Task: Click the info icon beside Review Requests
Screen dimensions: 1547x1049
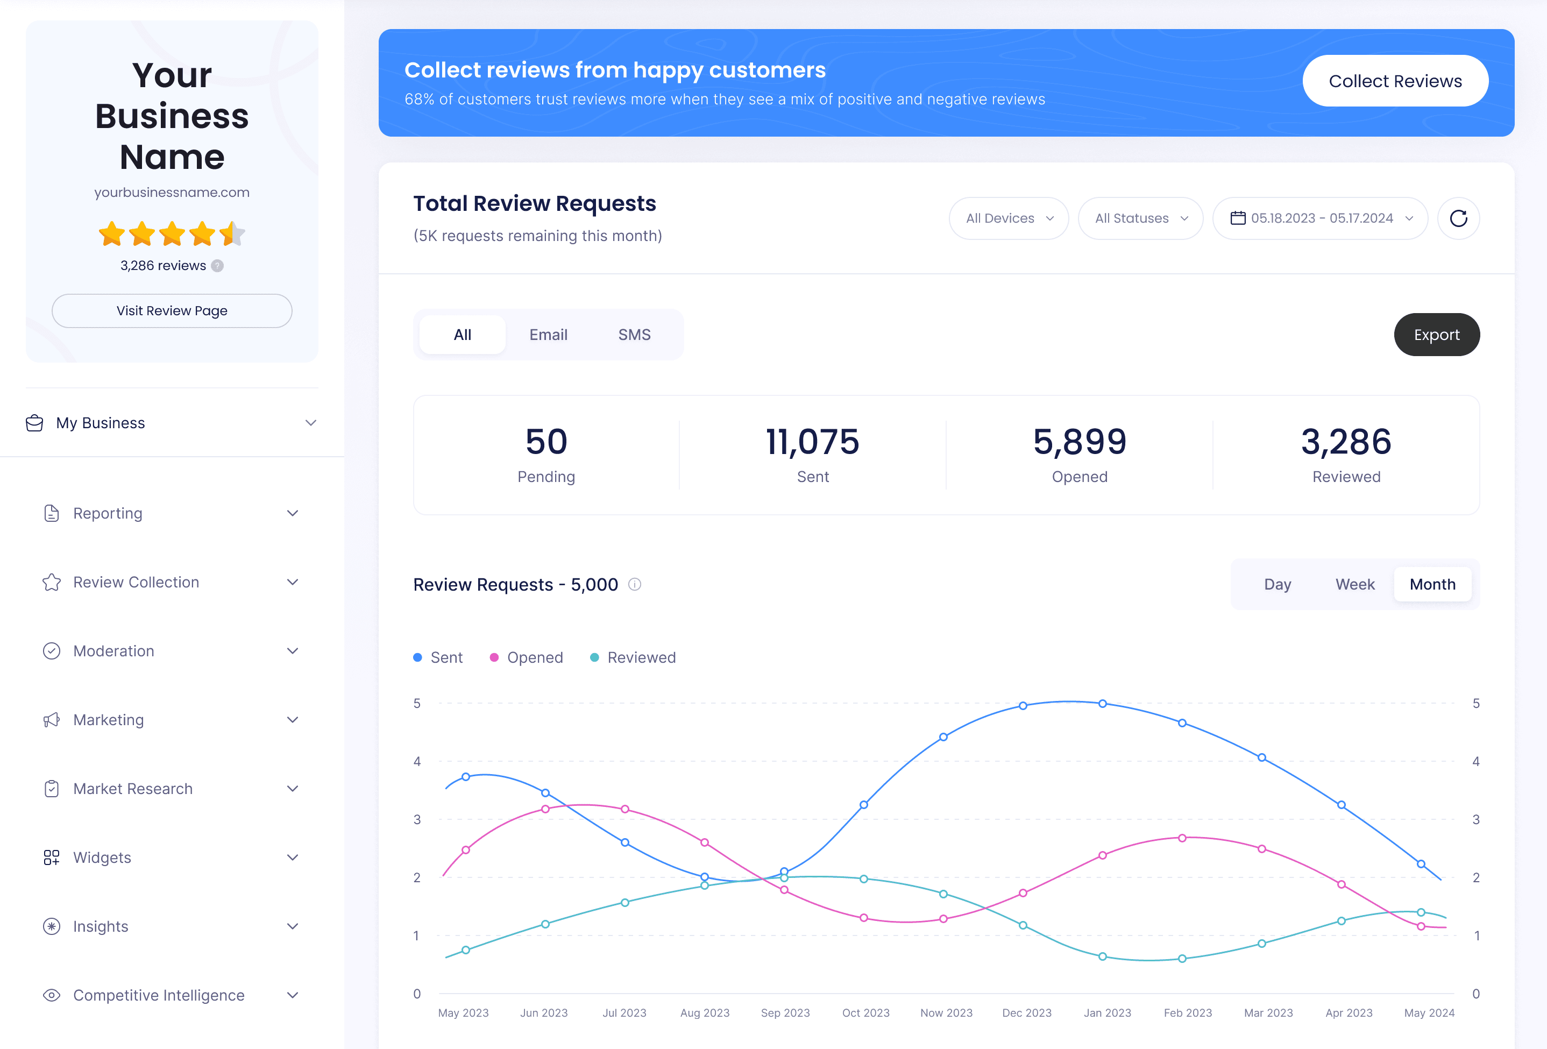Action: (x=634, y=584)
